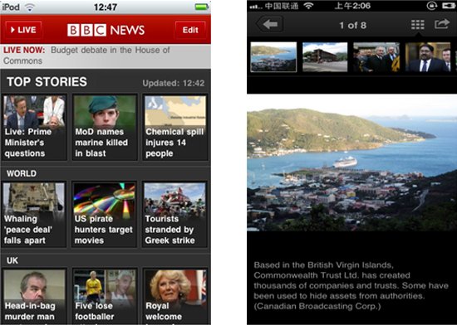This screenshot has height=325, width=457.
Task: Open US pirate hunters target movies story
Action: 105,214
